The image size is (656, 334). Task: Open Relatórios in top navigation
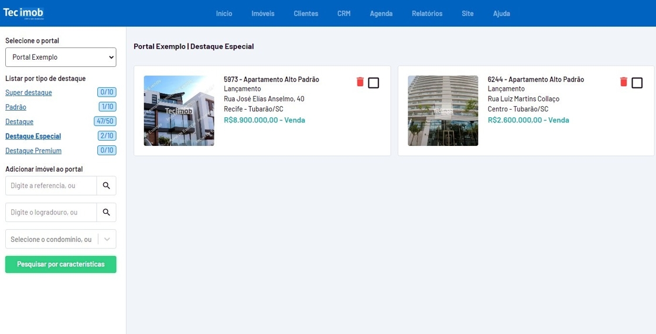click(427, 13)
